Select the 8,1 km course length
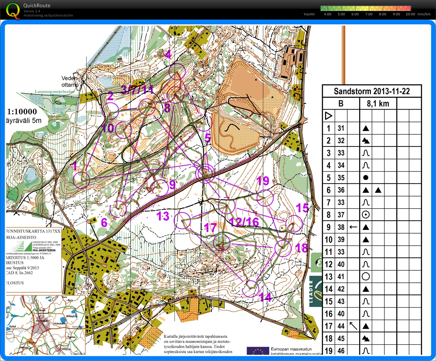The width and height of the screenshot is (436, 361). tap(378, 104)
